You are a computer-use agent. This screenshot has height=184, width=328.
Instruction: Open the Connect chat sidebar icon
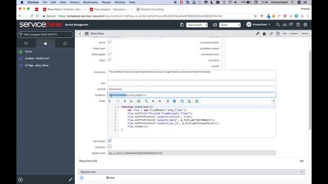click(291, 25)
